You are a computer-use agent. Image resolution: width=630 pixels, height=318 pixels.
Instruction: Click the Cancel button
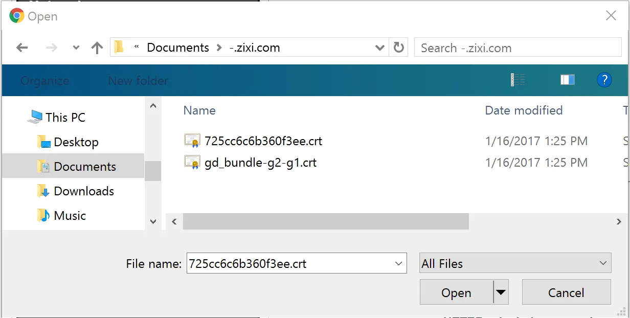(x=566, y=292)
